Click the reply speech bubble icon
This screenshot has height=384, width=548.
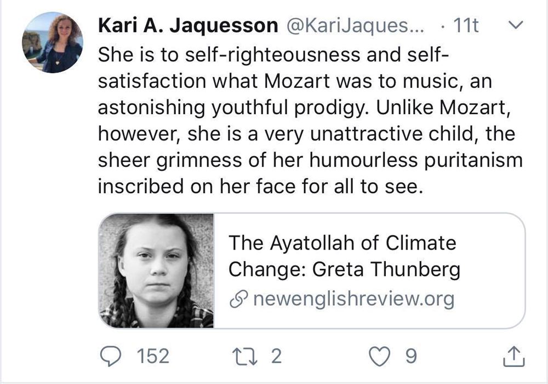tap(114, 357)
